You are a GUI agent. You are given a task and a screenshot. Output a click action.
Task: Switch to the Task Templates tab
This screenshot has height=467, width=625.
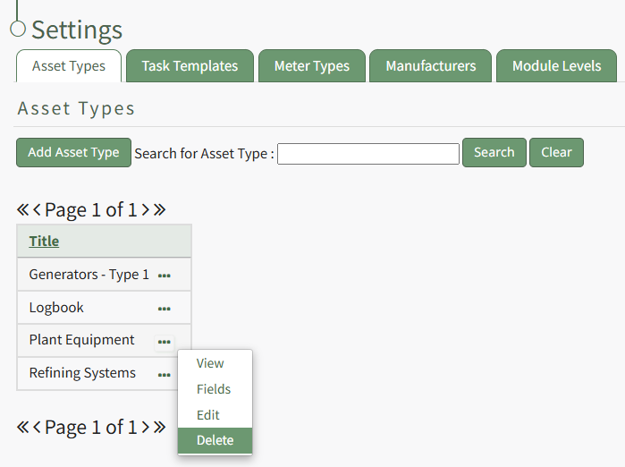[190, 66]
